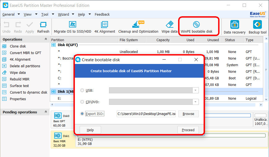Select the CD\DVD radio option
The image size is (269, 157).
pos(82,102)
